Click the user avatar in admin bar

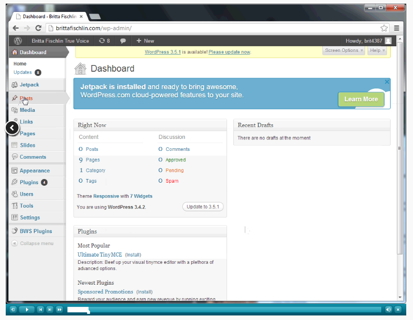click(x=388, y=41)
